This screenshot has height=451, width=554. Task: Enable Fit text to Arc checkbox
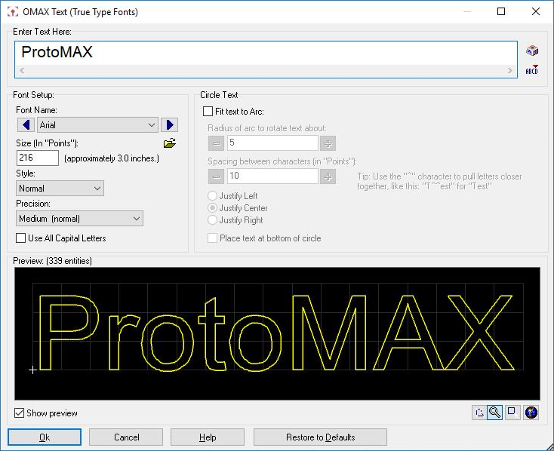pyautogui.click(x=208, y=111)
